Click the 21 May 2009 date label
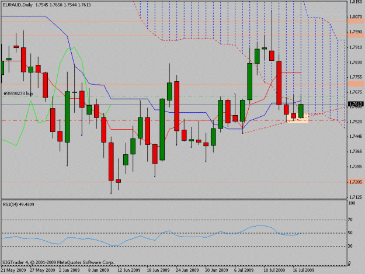The height and width of the screenshot is (274, 365). coord(13,270)
